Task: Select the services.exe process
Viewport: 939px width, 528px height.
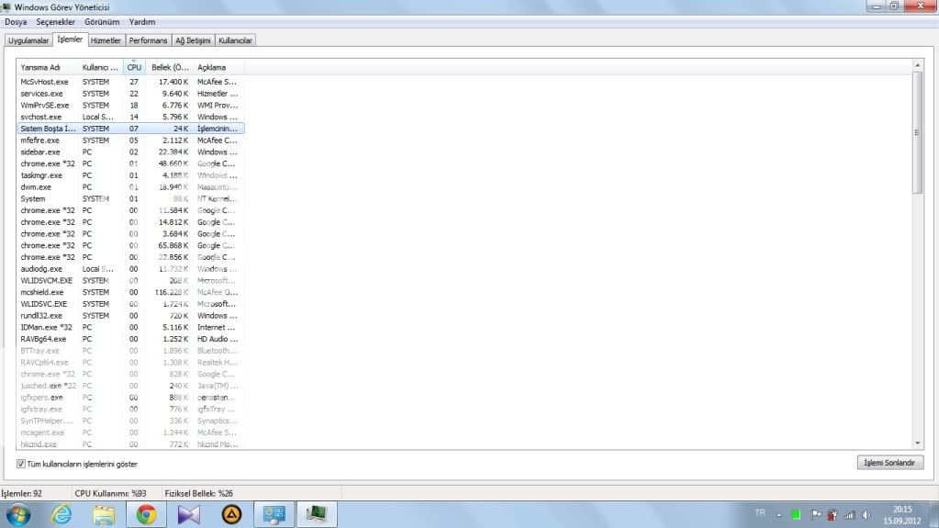Action: click(130, 94)
